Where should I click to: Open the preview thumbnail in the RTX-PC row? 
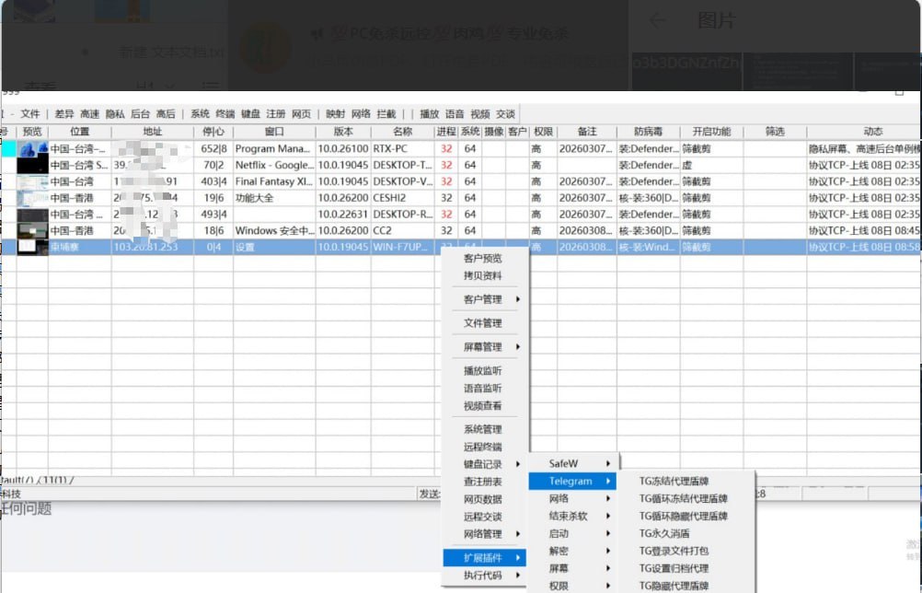tap(32, 149)
